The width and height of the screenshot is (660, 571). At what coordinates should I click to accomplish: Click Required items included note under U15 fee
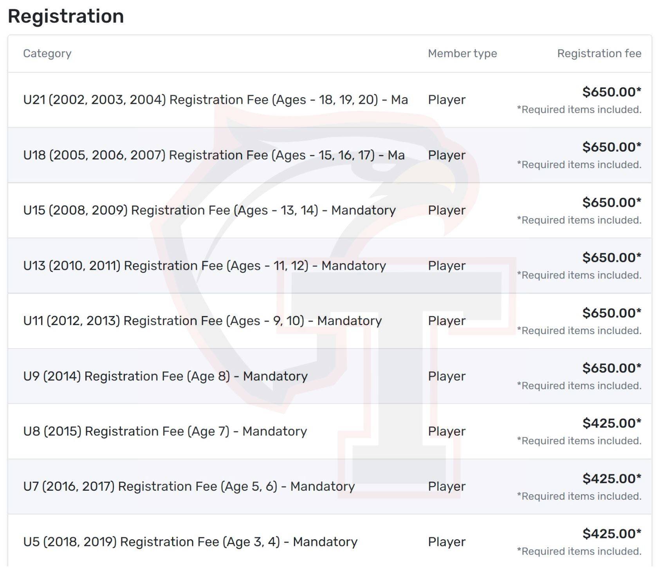[x=579, y=220]
